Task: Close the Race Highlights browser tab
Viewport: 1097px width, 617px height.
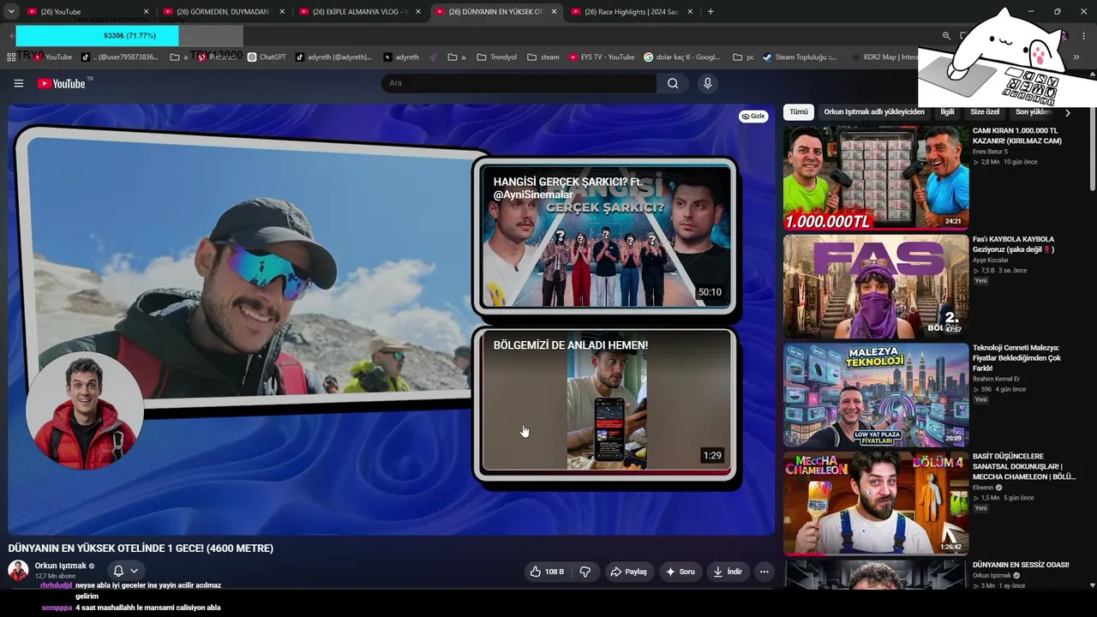Action: point(690,12)
